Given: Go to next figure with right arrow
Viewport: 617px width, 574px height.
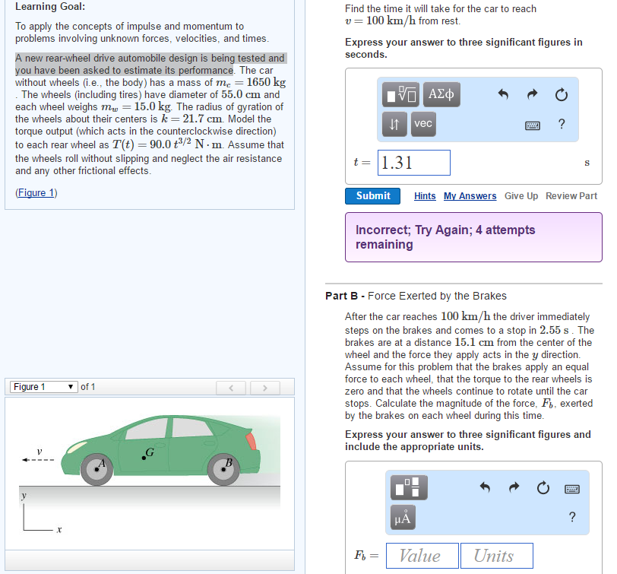Looking at the screenshot, I should (x=264, y=388).
